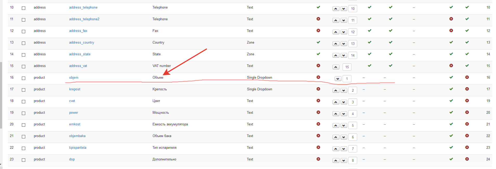Move dop field down in ordering
The width and height of the screenshot is (496, 169).
click(344, 160)
